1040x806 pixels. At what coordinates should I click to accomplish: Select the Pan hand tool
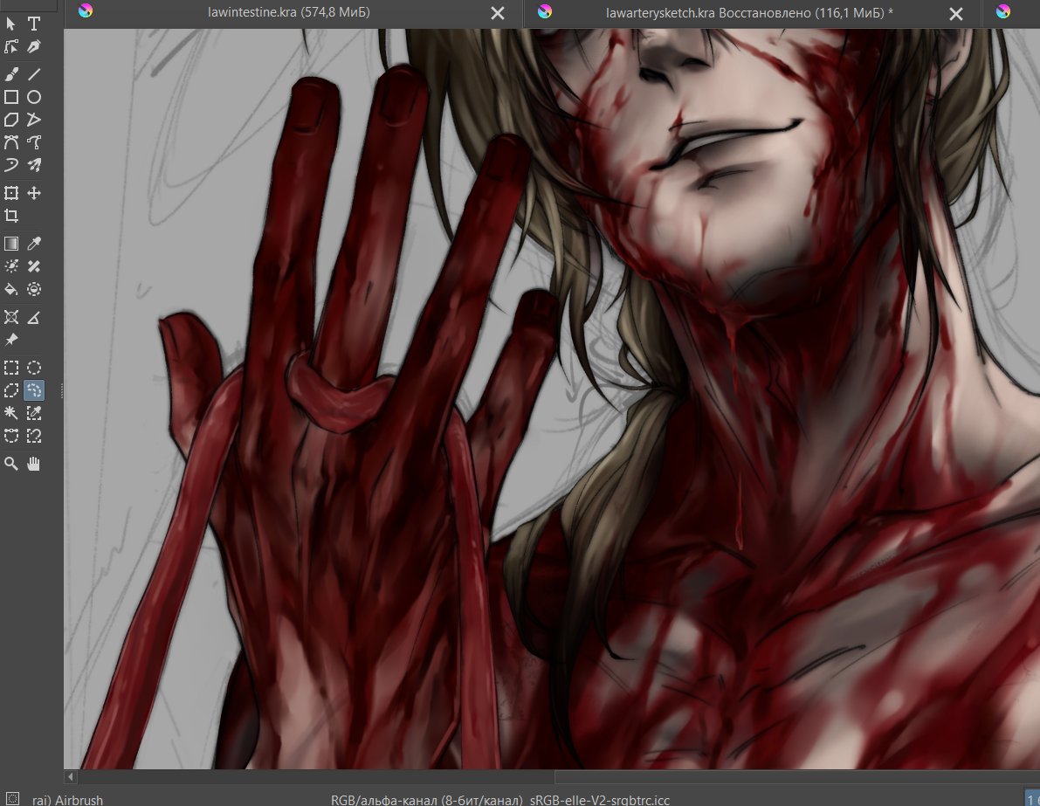point(34,464)
